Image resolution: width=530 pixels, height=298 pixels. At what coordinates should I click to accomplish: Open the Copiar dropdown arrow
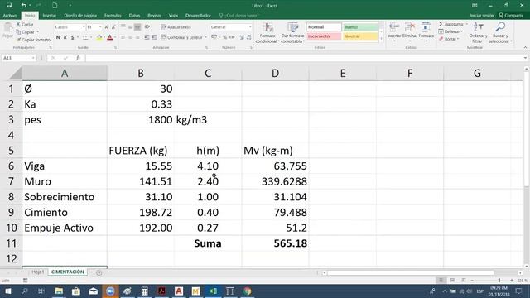click(x=38, y=32)
